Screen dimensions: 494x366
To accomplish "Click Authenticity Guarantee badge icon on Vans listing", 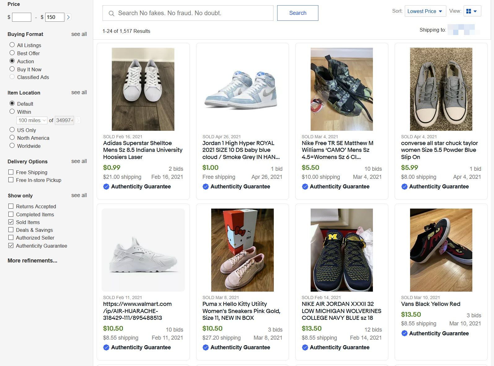I will click(404, 333).
